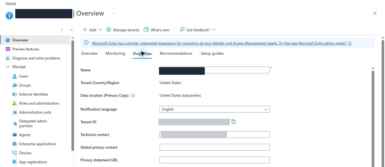This screenshot has width=385, height=167.
Task: Click the External Identities icon
Action: pos(15,94)
